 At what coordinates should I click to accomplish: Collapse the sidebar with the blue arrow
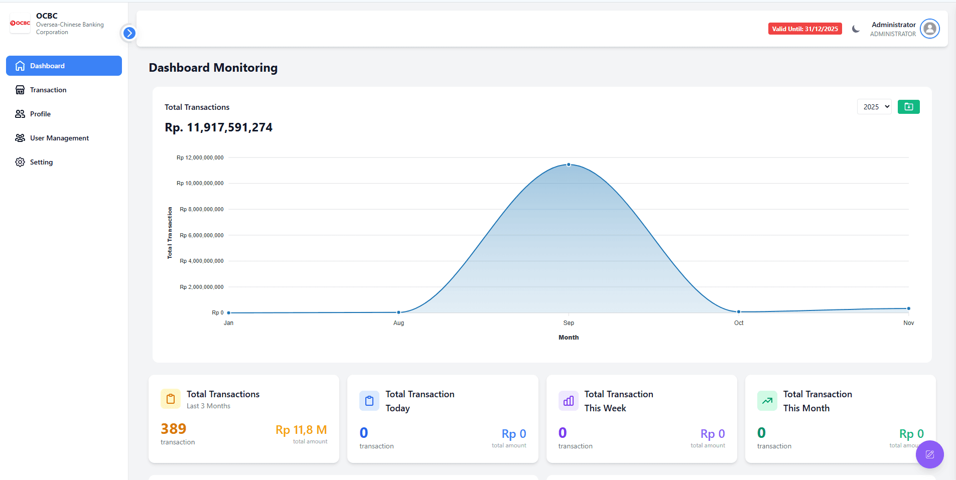point(129,33)
